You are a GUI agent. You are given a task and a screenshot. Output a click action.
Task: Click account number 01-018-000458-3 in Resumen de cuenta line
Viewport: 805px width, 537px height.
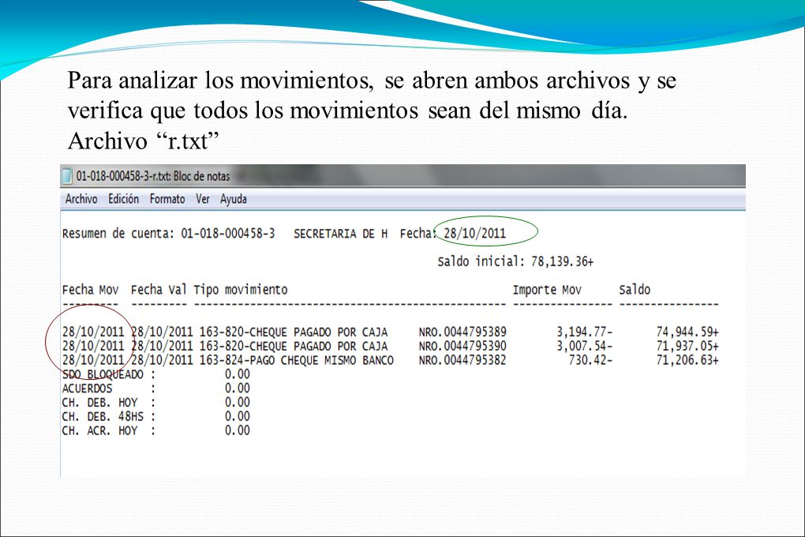tap(228, 234)
